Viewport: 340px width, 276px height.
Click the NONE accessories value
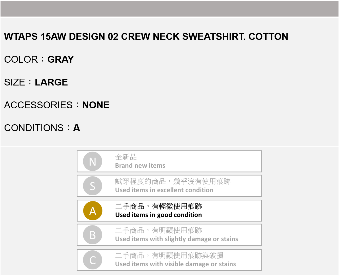point(96,105)
